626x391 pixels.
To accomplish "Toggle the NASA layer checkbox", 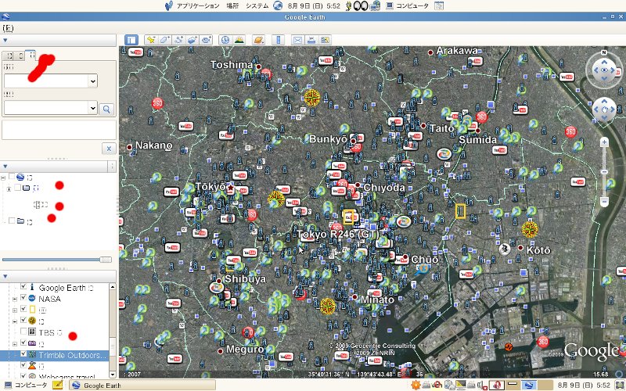I will click(23, 298).
